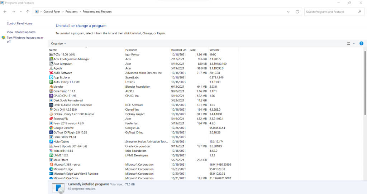Open Control Panel Home link
The width and height of the screenshot is (367, 194).
[19, 24]
